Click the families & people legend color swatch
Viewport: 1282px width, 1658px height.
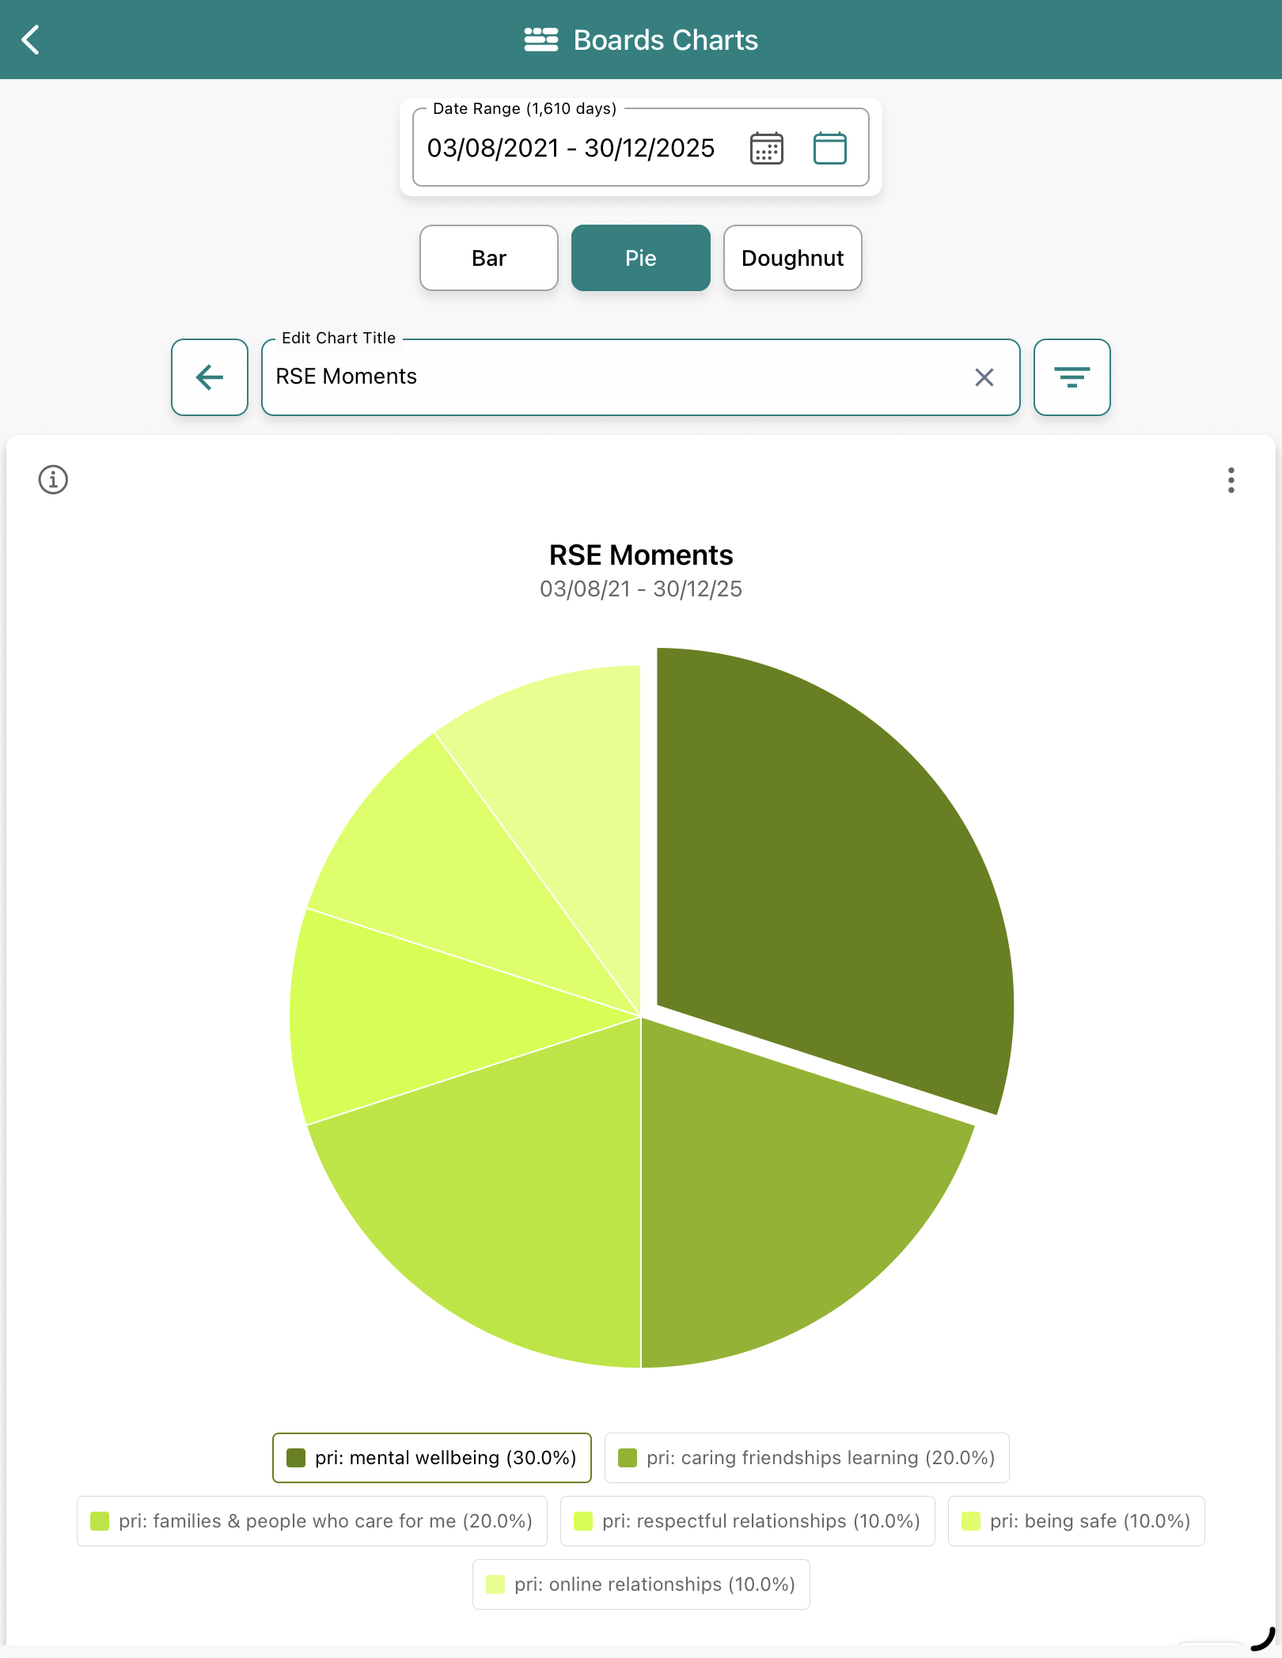(x=100, y=1521)
